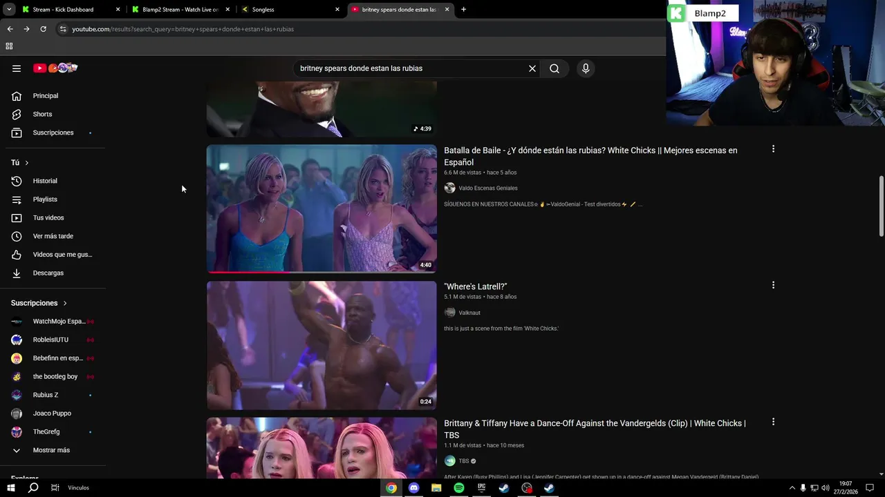Screen dimensions: 885x497
Task: Open Spotify from the taskbar
Action: coord(459,488)
